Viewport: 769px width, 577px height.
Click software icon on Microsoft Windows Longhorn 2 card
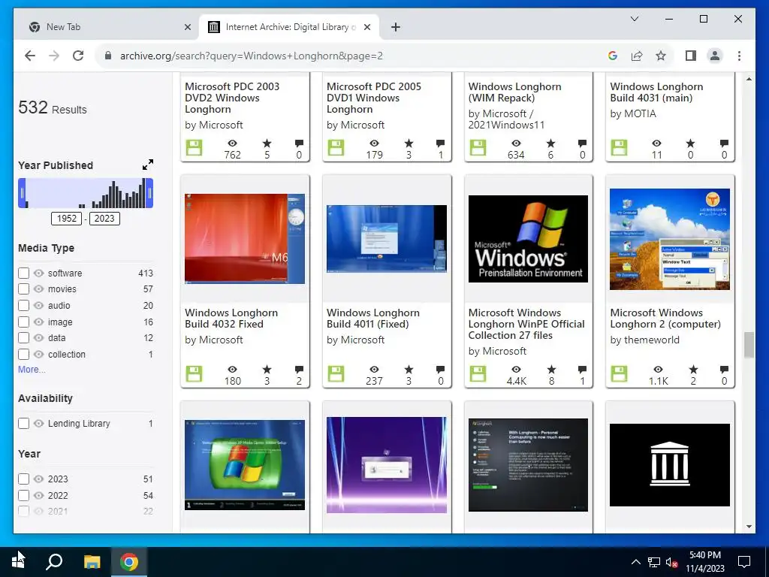(619, 374)
